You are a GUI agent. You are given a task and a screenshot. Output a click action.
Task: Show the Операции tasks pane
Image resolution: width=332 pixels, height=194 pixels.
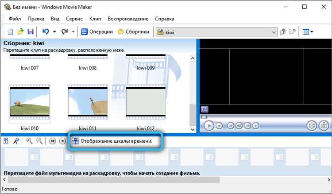(97, 32)
